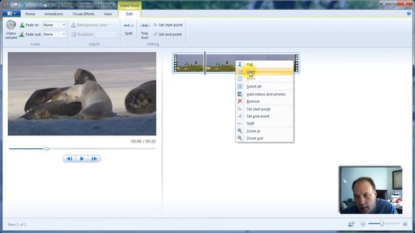Click the next frame playback button
This screenshot has width=415, height=233.
(94, 159)
